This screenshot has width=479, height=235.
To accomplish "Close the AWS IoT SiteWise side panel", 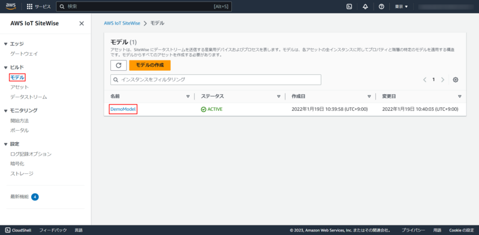I will (81, 23).
